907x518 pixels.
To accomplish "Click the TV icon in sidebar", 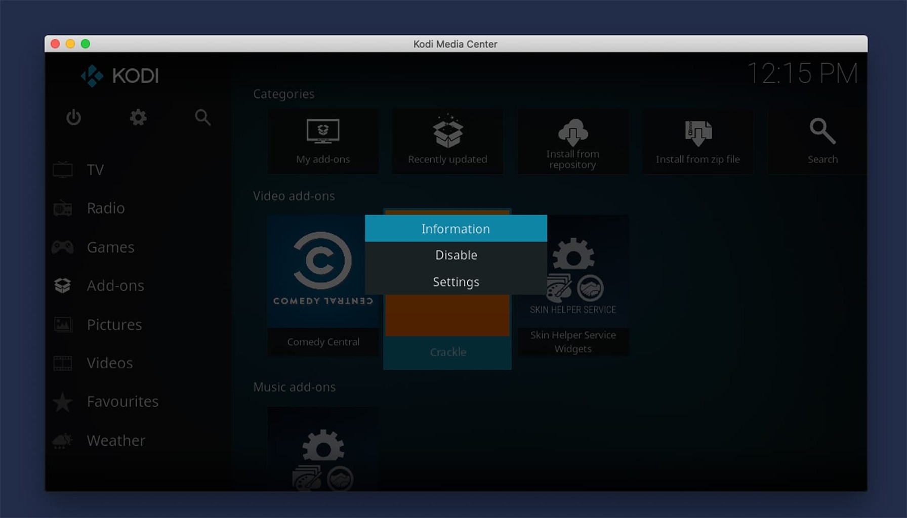I will (63, 170).
